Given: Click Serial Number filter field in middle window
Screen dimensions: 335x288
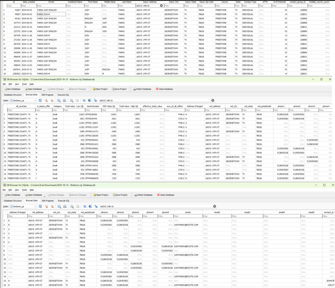Looking at the screenshot, I should coord(93,110).
